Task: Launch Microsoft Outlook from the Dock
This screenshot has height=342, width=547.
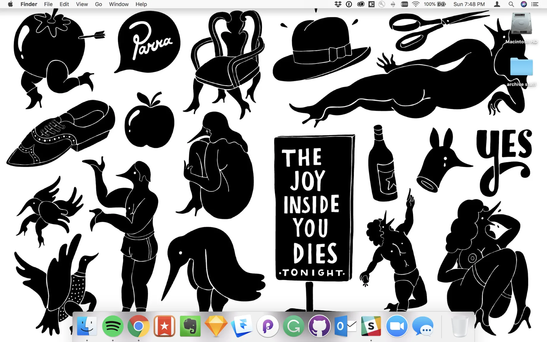Action: [x=345, y=326]
